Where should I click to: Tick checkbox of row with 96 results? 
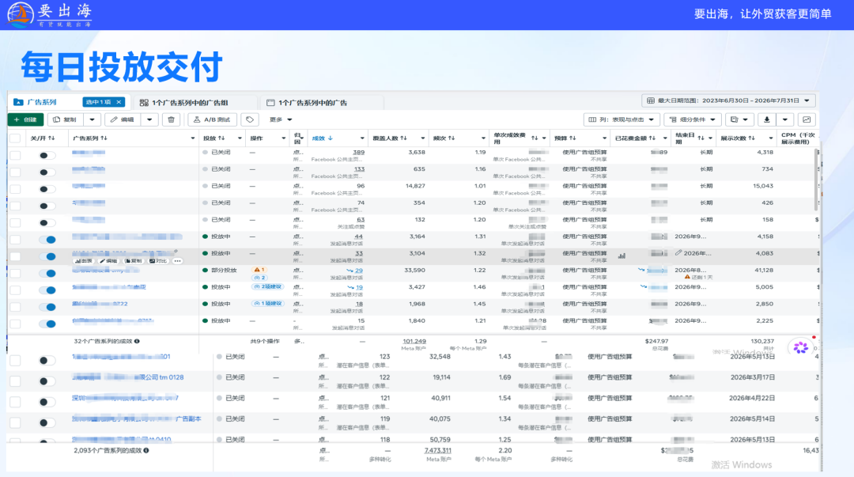(15, 189)
